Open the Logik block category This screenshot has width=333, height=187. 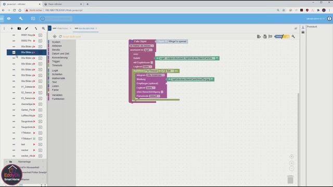point(55,71)
